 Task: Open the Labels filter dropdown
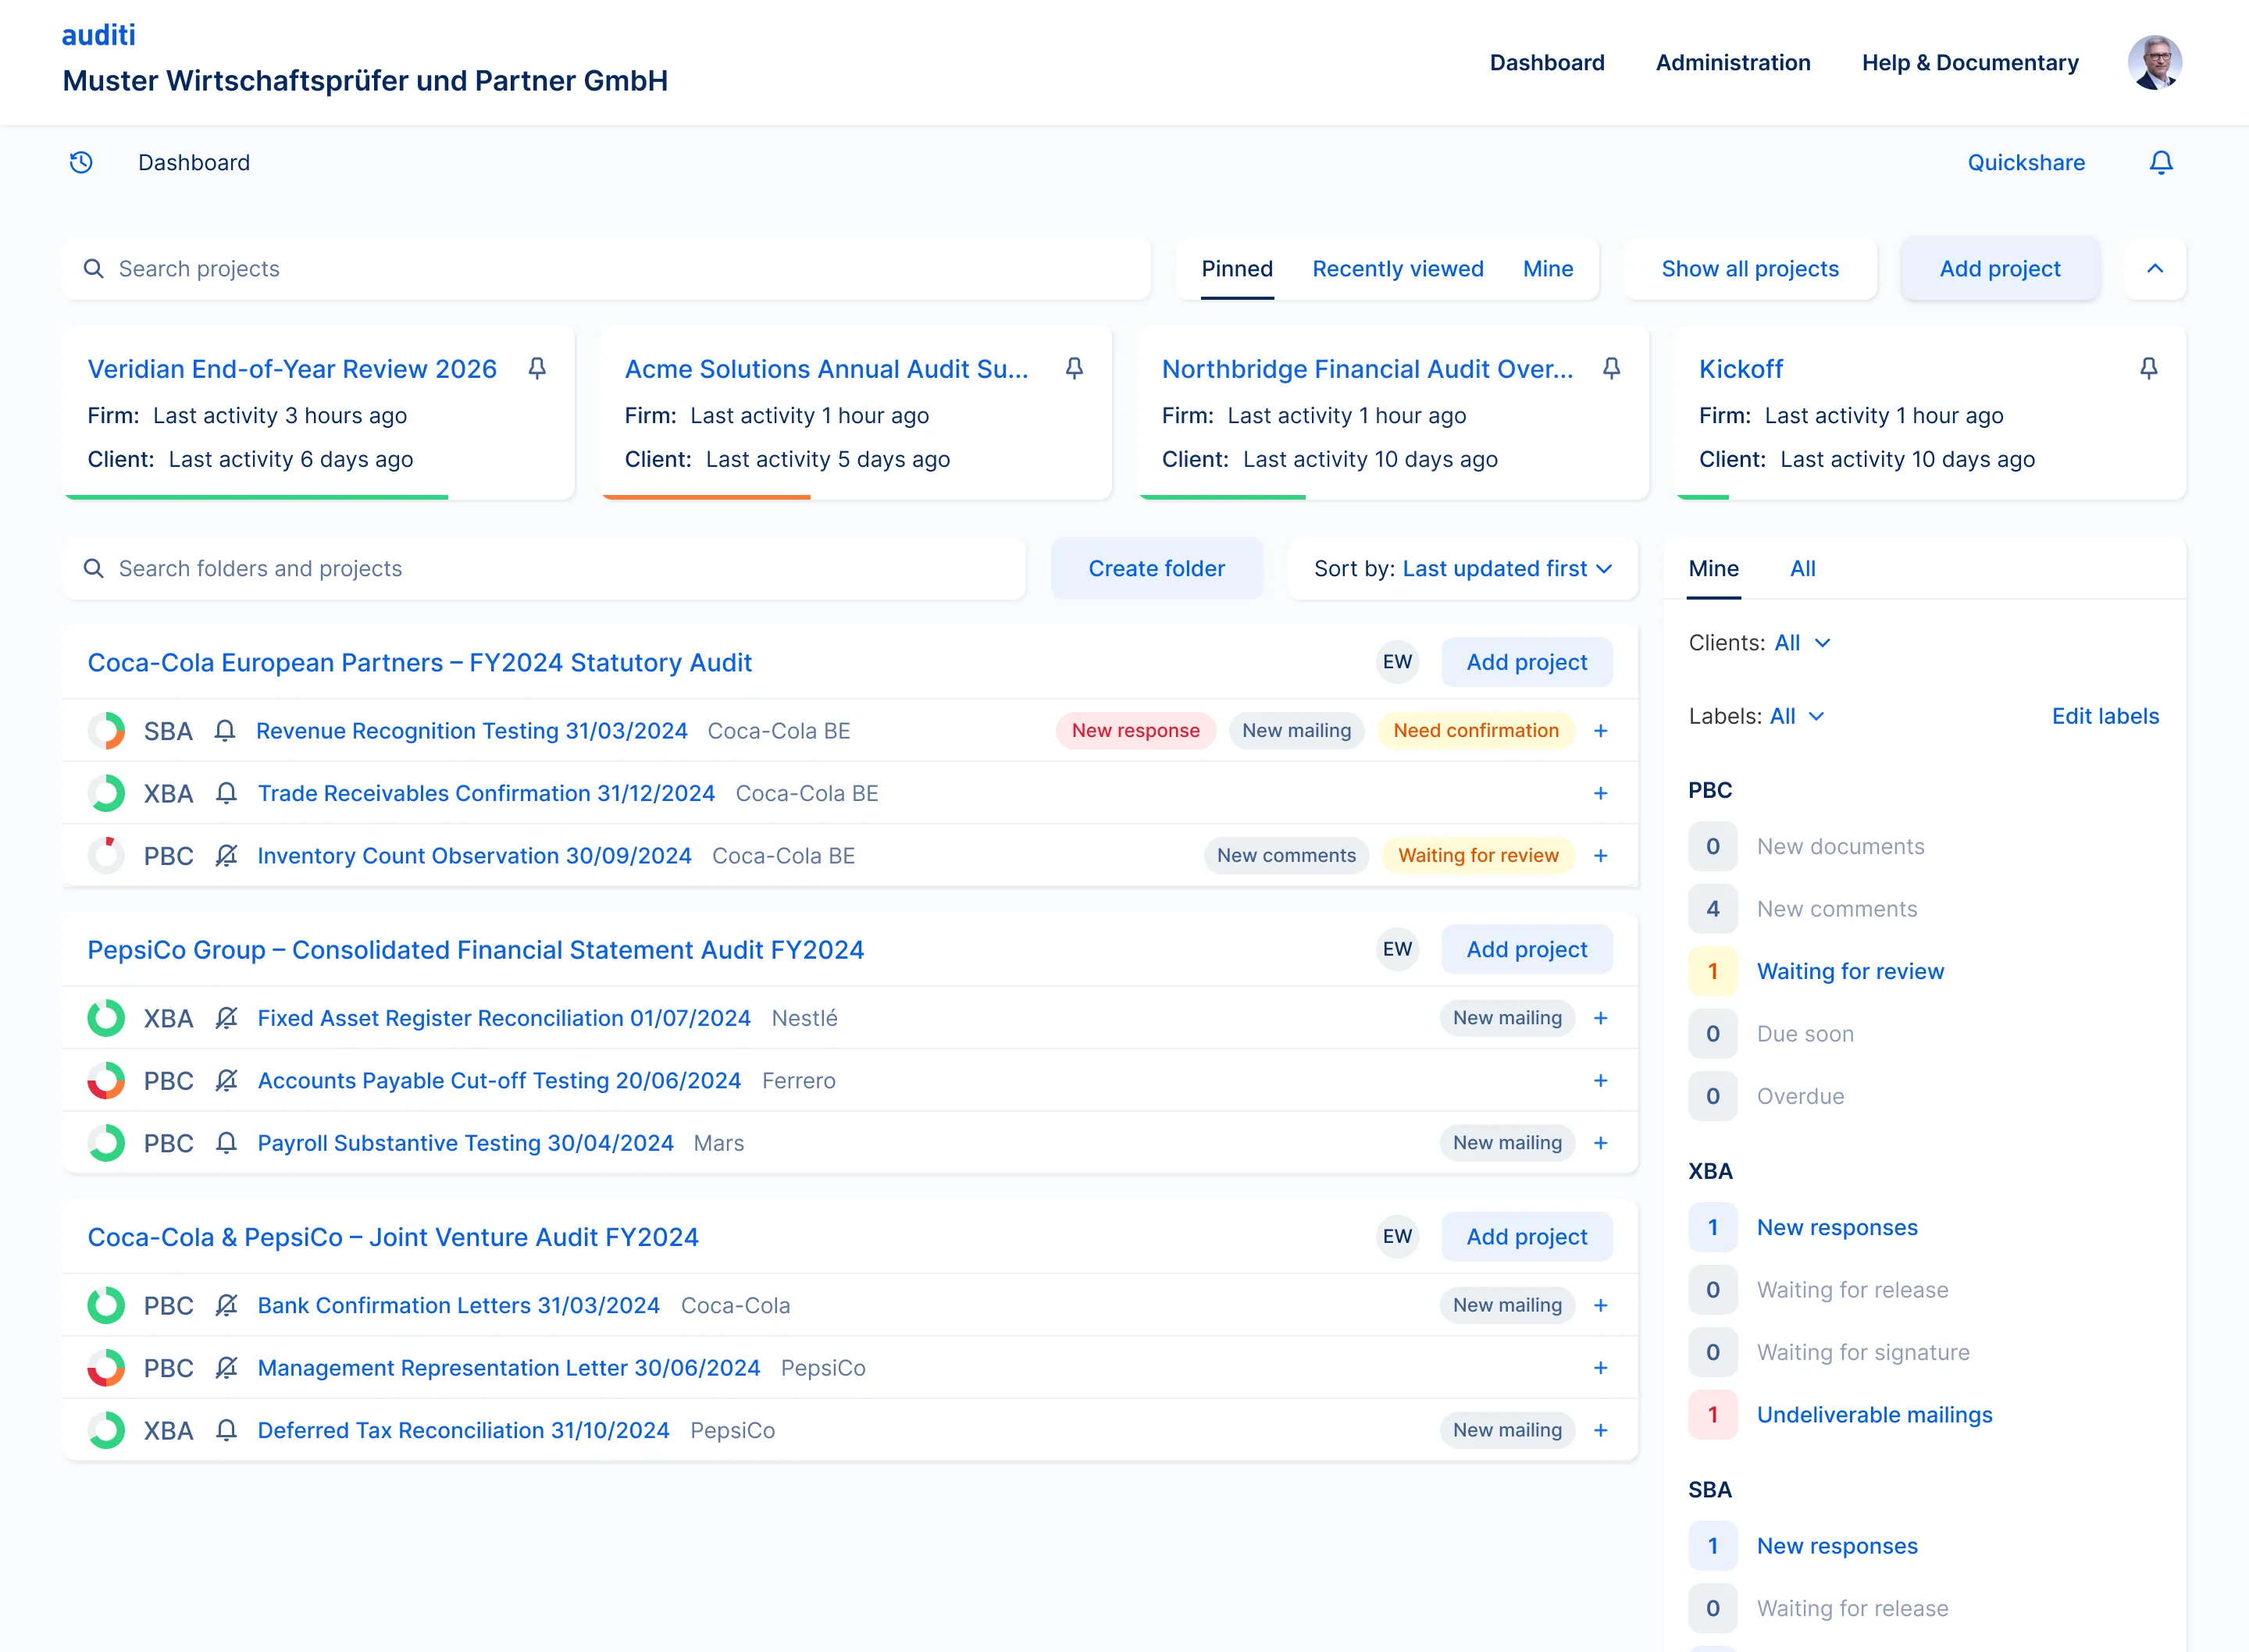pyautogui.click(x=1797, y=716)
